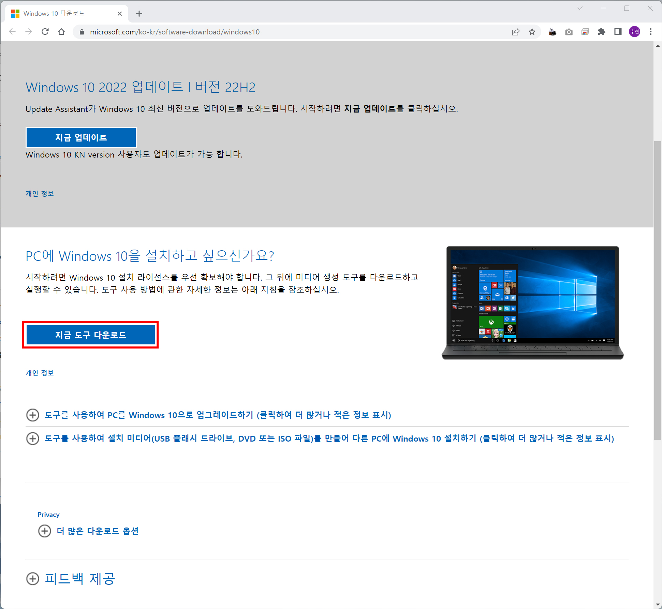Select the Windows 10 다운로드 tab
This screenshot has width=662, height=609.
point(55,13)
